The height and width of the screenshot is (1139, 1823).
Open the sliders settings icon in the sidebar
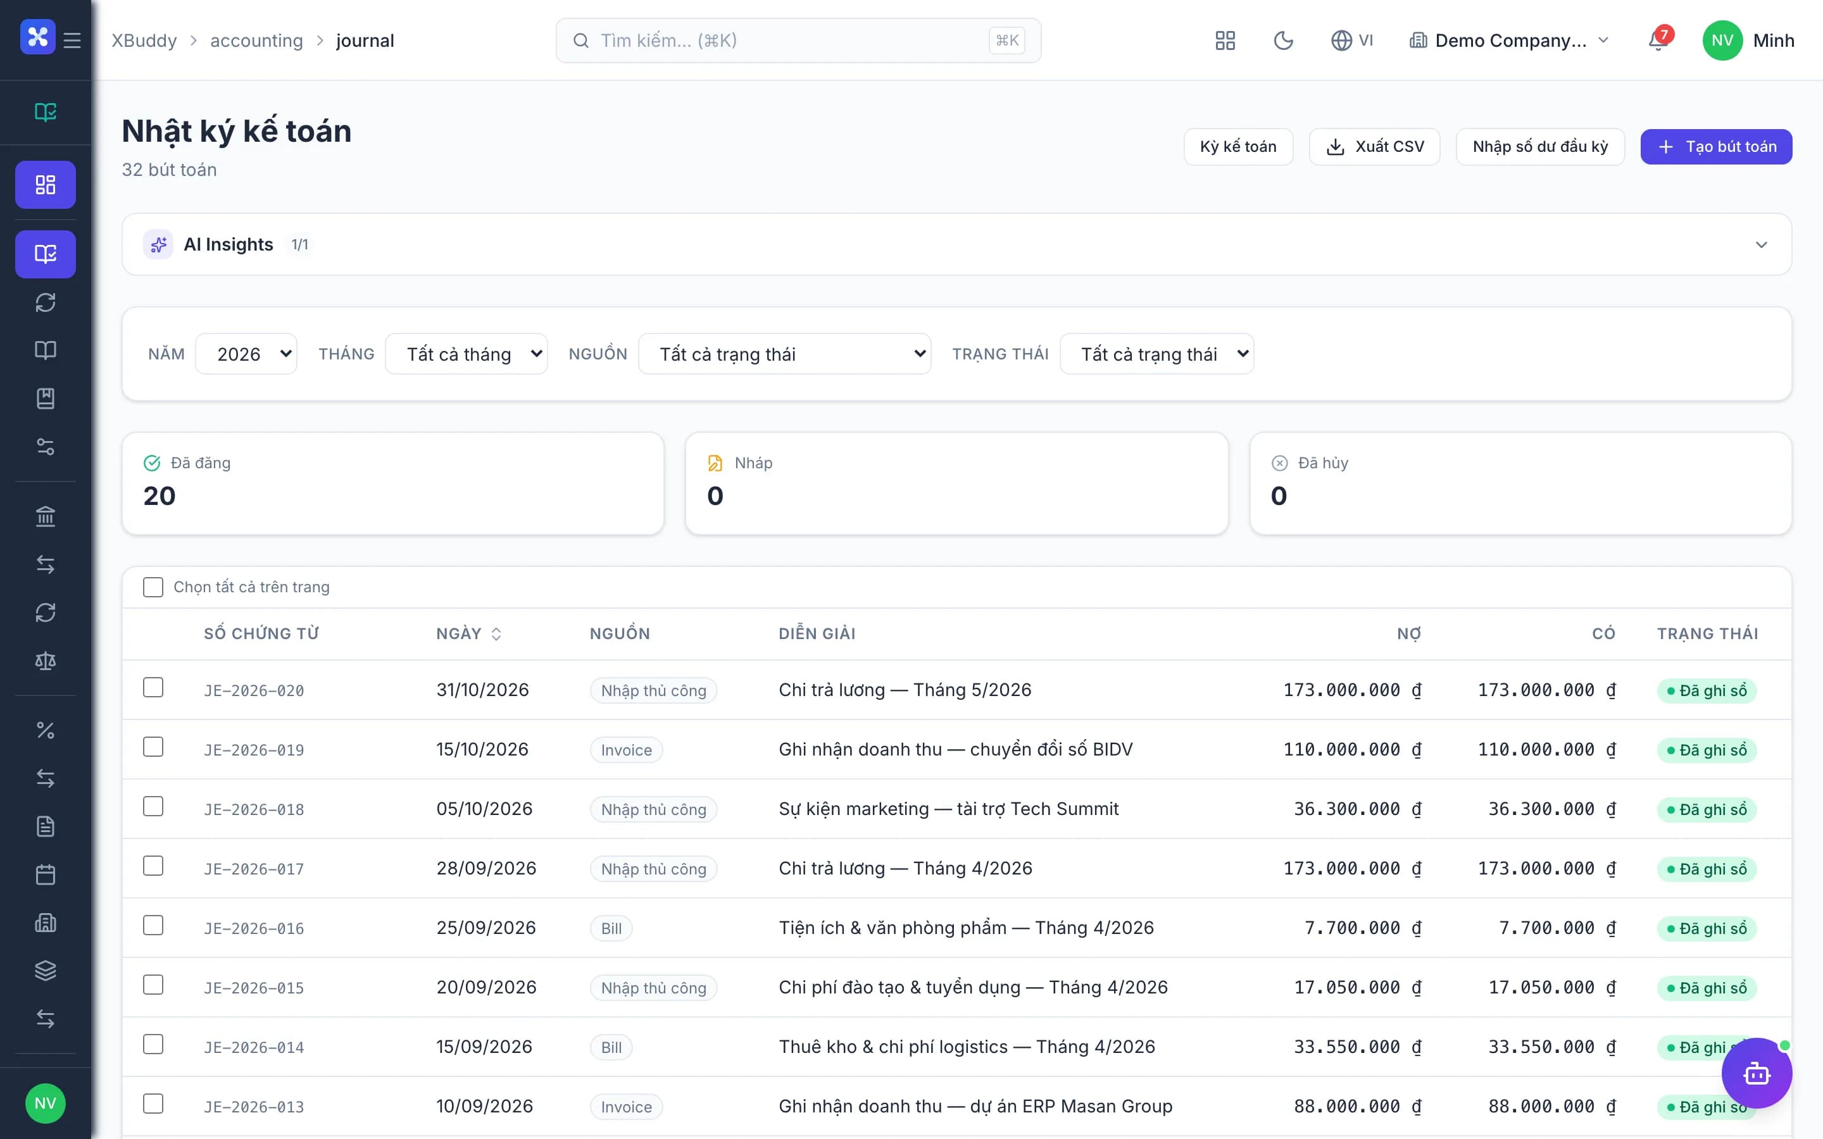pos(45,447)
